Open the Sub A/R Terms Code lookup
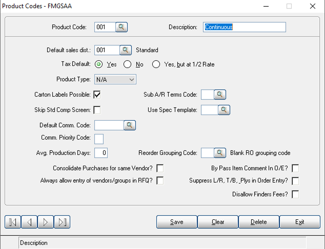The height and width of the screenshot is (249, 325). pyautogui.click(x=220, y=94)
